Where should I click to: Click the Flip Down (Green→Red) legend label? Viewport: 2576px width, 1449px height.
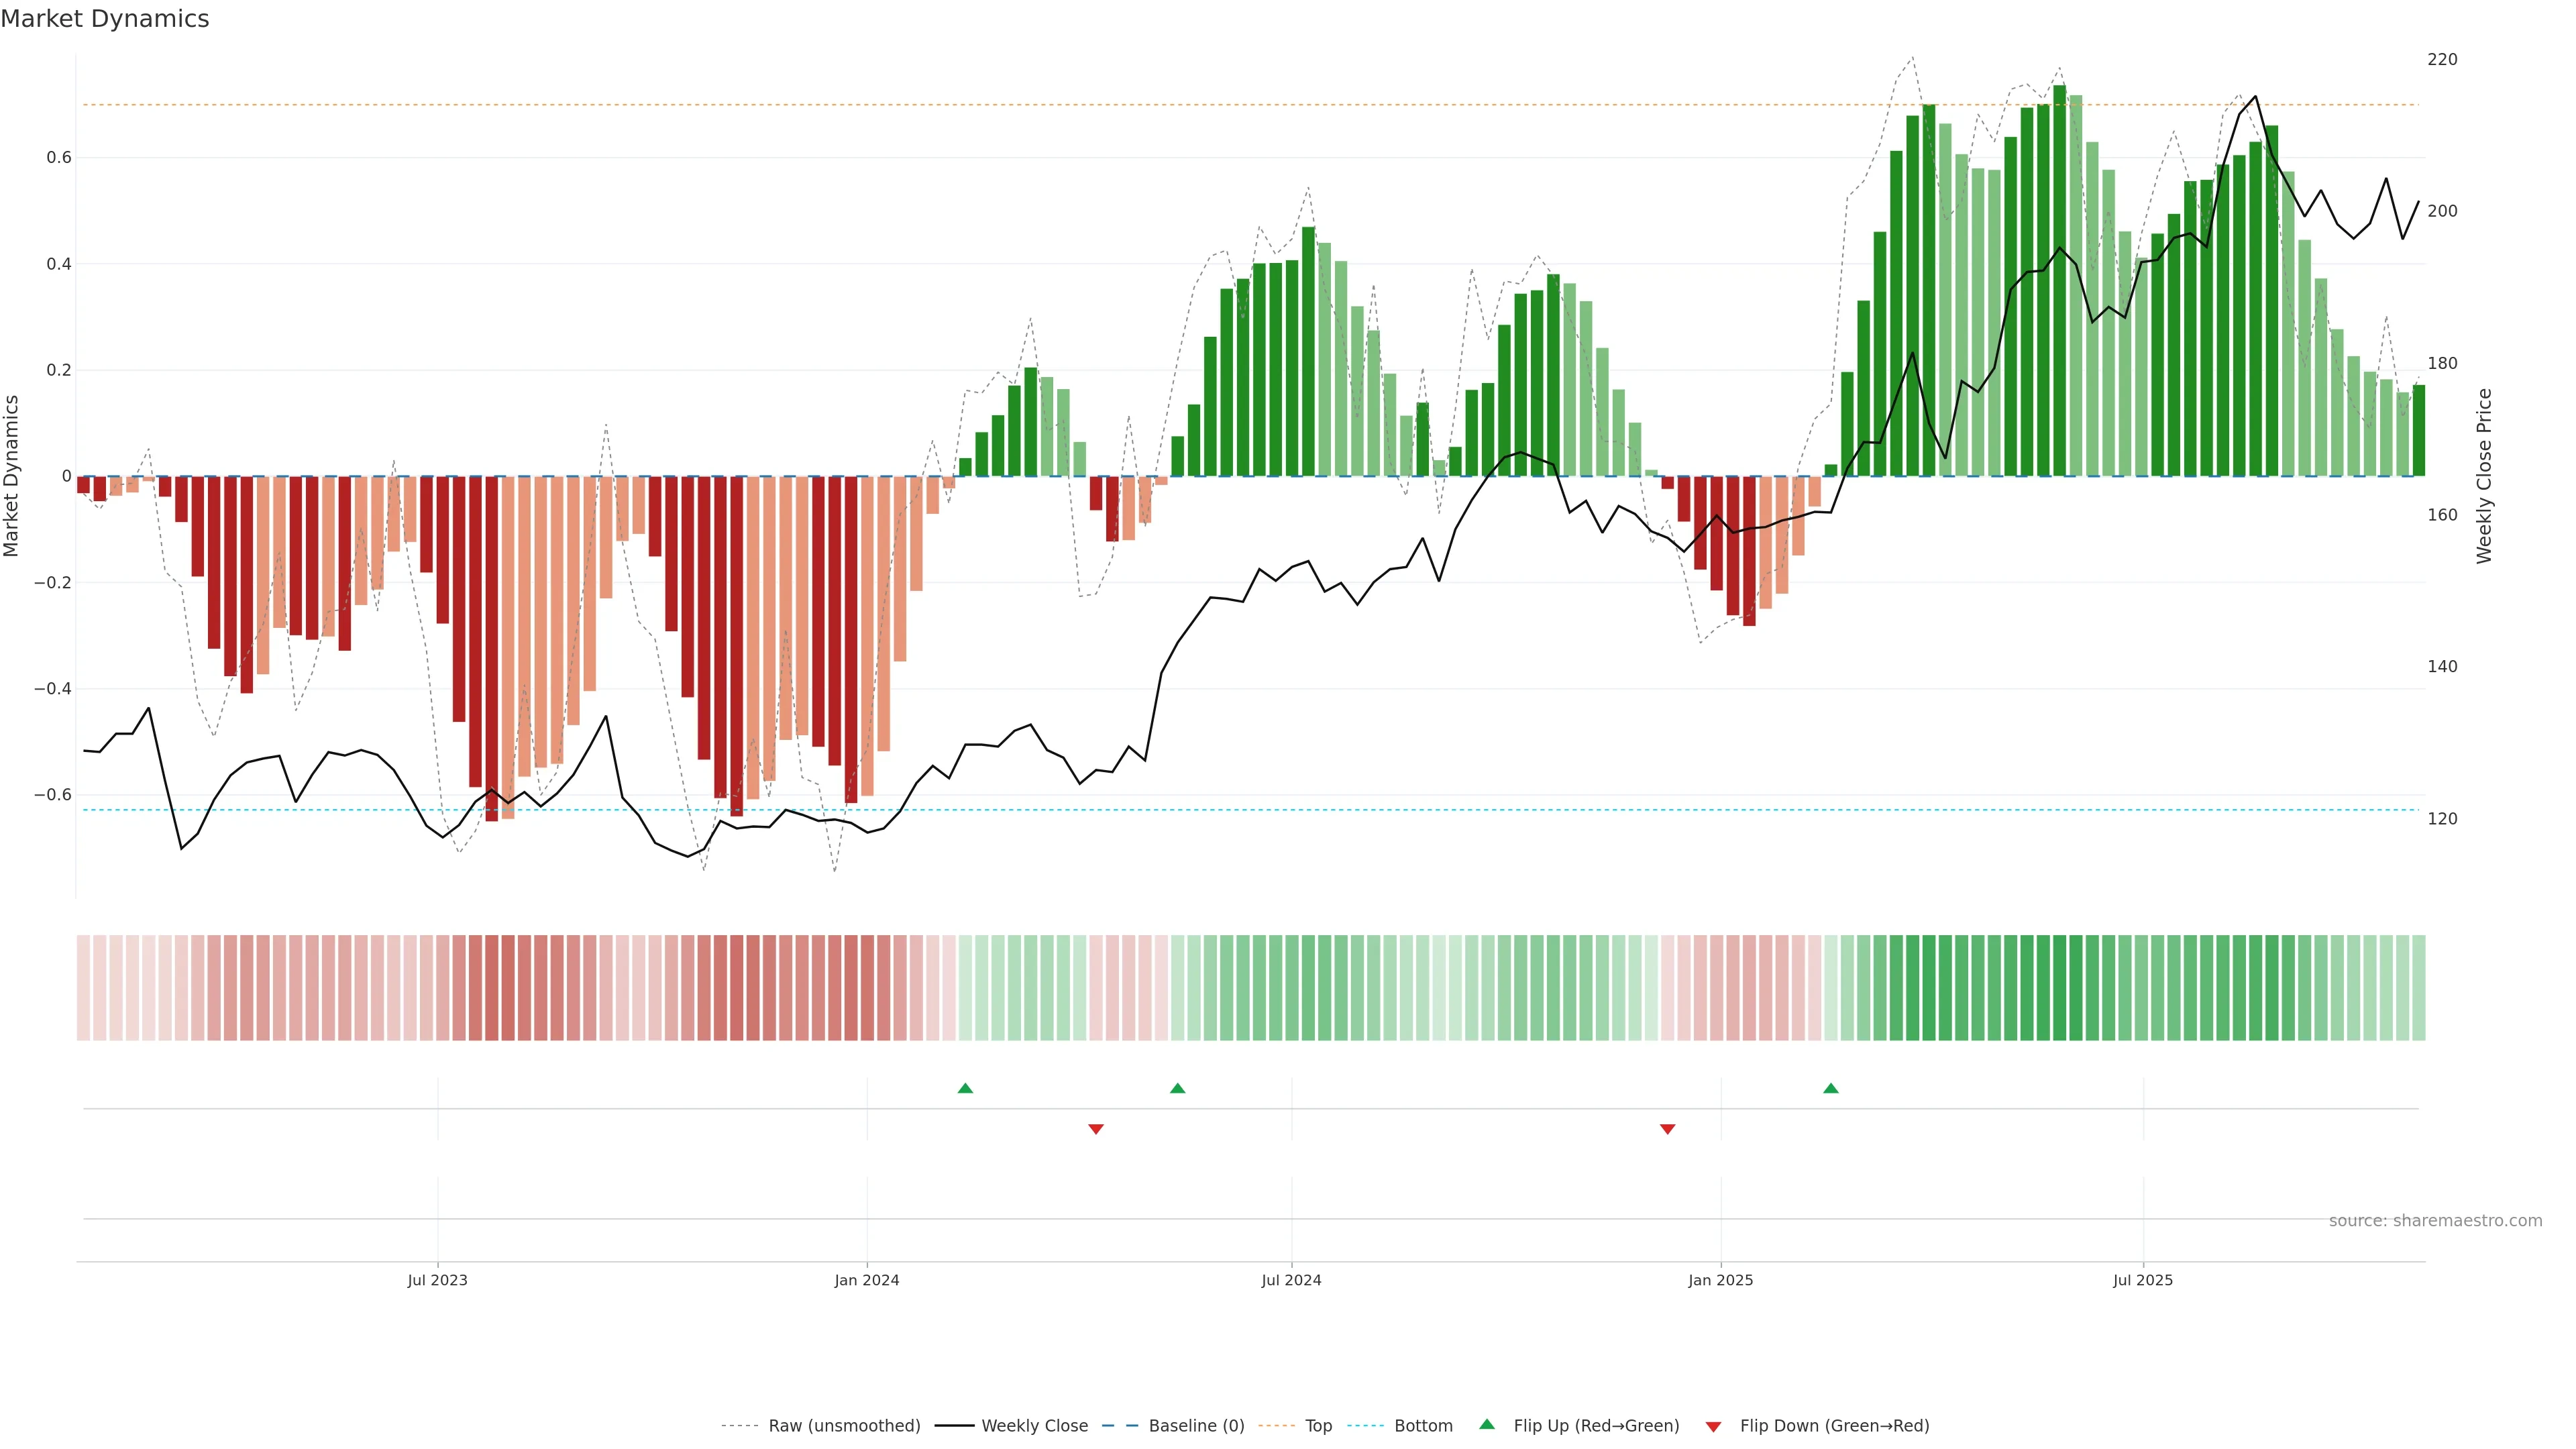pos(1834,1426)
